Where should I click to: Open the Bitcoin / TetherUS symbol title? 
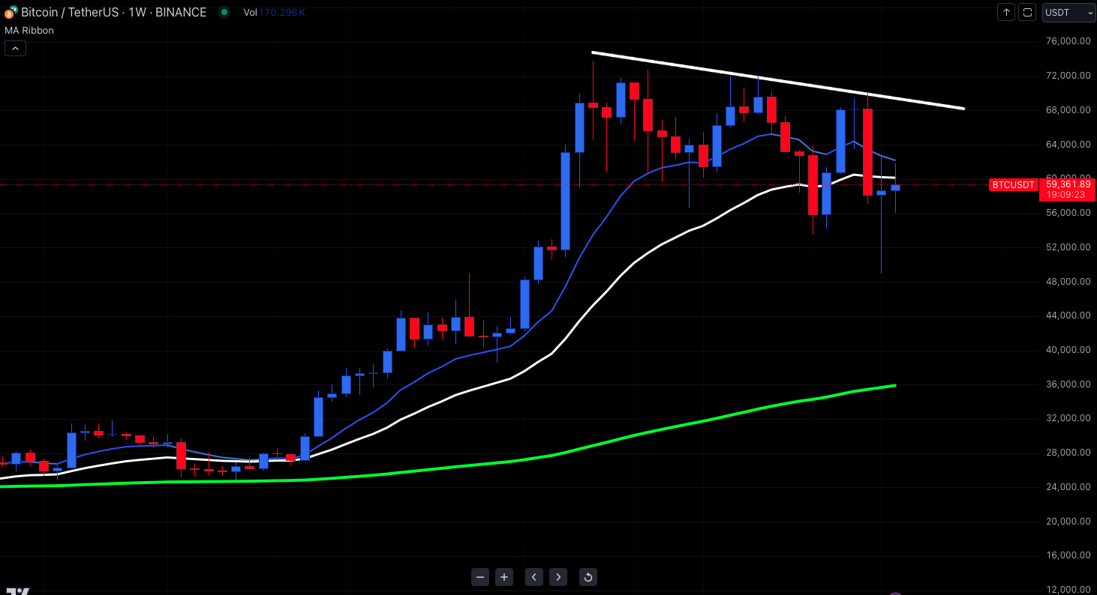113,13
